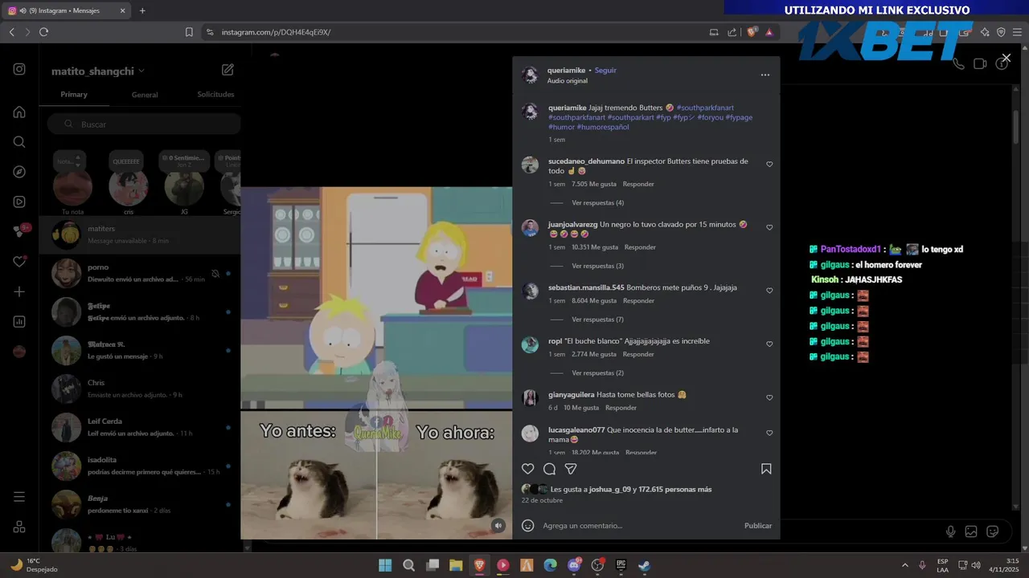Select the Solicitudes tab

215,94
